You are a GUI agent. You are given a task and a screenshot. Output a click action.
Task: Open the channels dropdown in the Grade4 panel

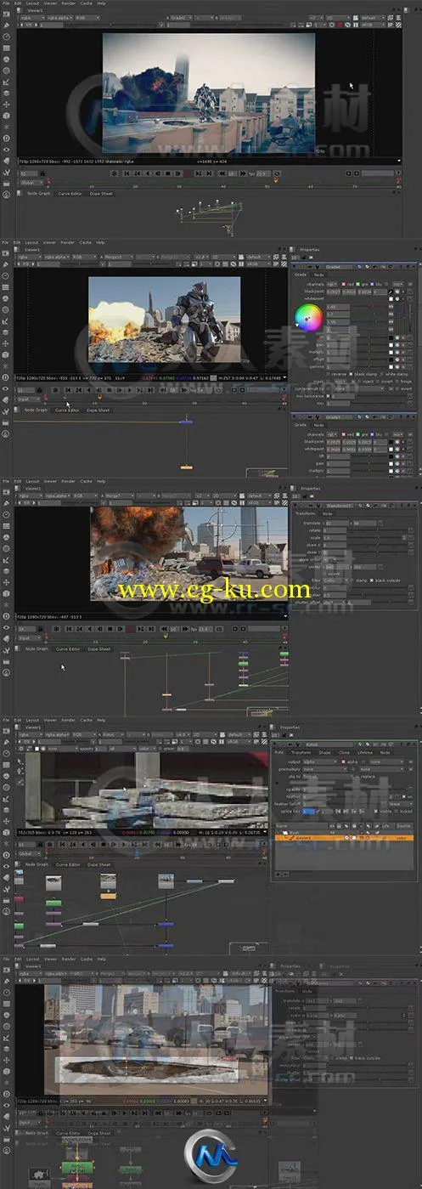[332, 284]
